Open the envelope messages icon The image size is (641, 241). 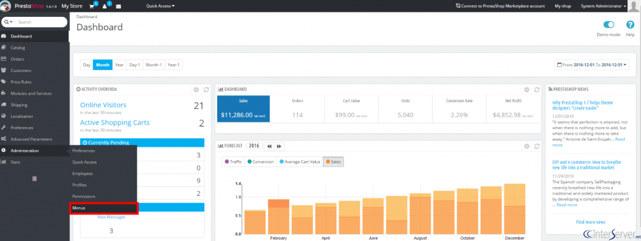coord(118,6)
